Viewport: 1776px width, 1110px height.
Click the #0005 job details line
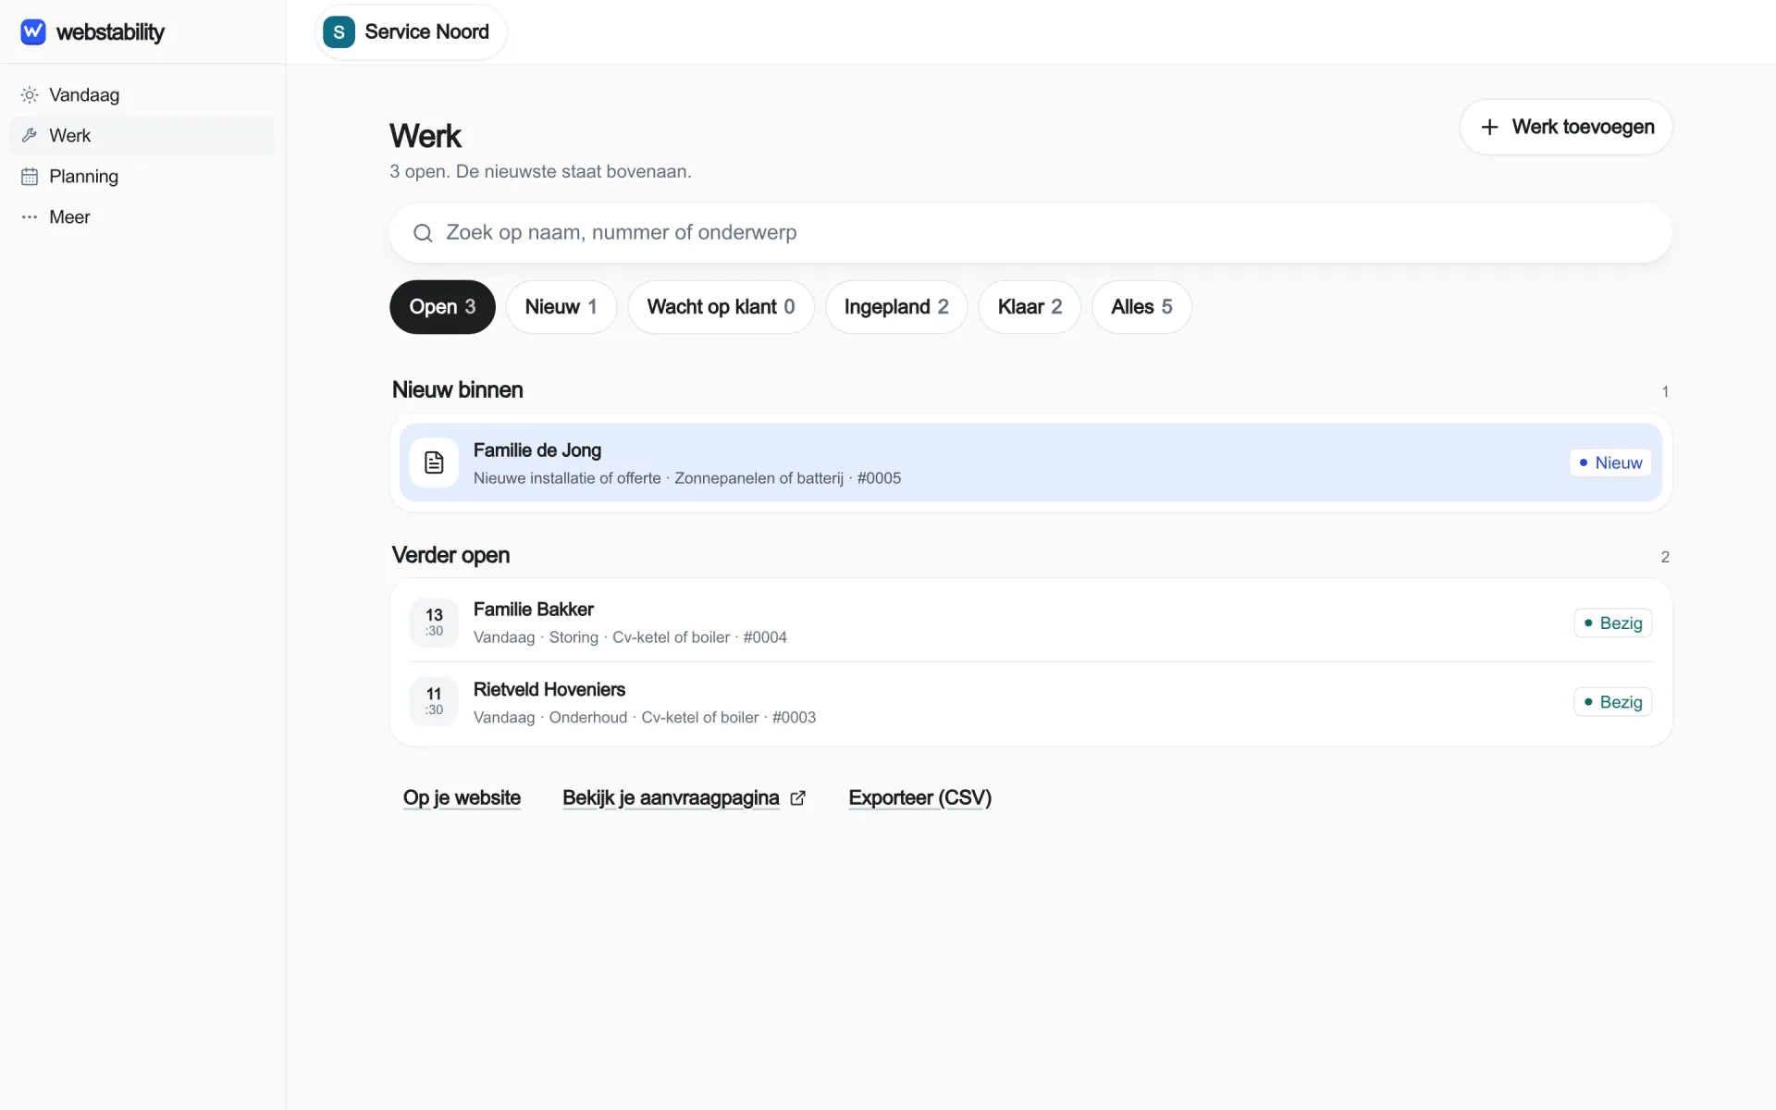point(687,478)
